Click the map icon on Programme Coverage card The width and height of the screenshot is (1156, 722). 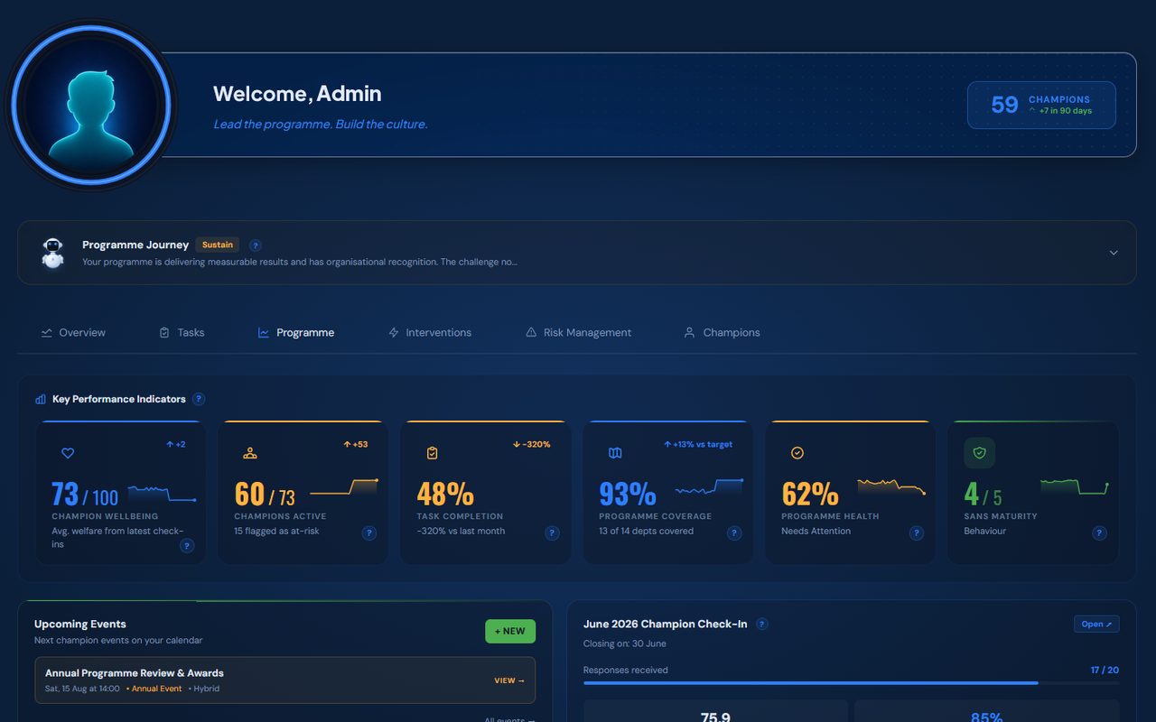pyautogui.click(x=615, y=453)
